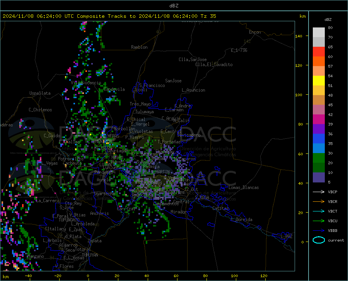The height and width of the screenshot is (281, 348).
Task: Click the Catitas label on map
Action: click(221, 208)
